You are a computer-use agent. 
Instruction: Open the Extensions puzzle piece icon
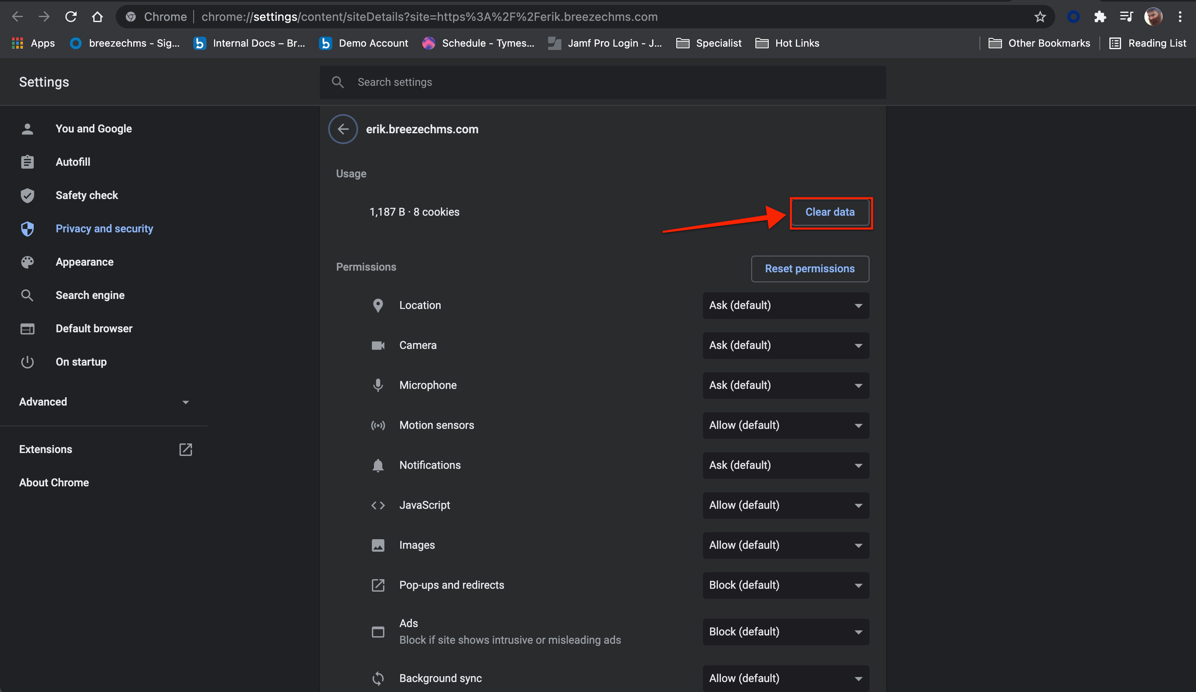(1100, 17)
